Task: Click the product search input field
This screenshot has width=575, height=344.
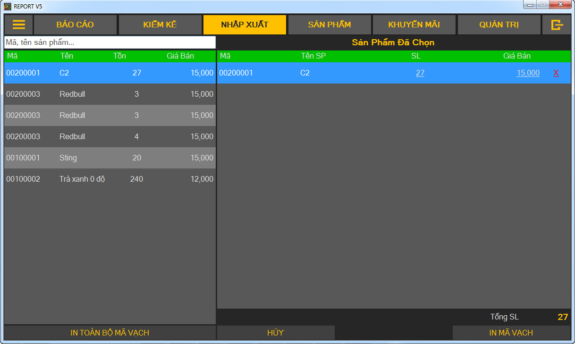Action: [x=110, y=42]
